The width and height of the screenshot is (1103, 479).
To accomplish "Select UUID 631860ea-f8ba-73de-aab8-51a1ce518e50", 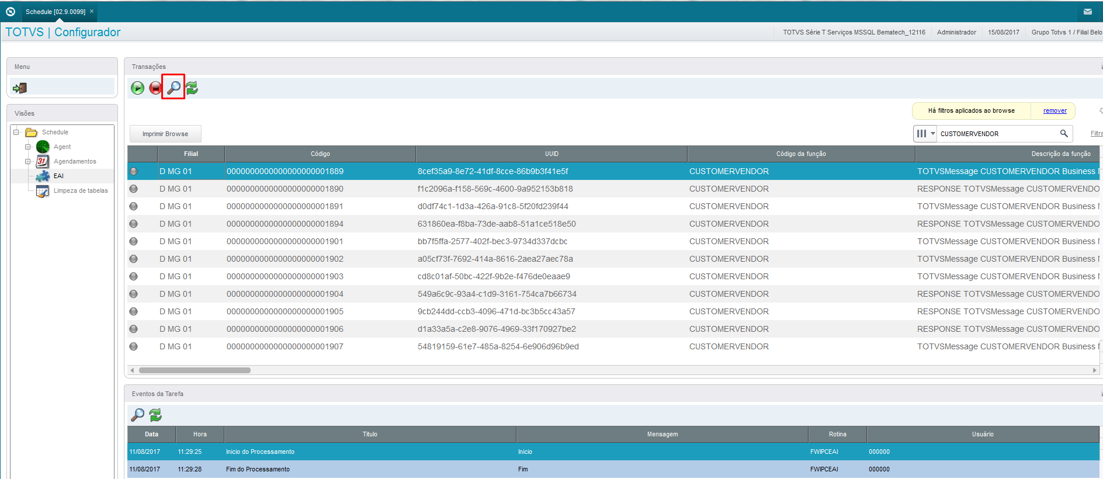I will click(x=497, y=224).
